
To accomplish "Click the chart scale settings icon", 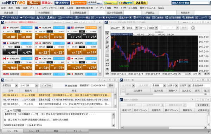I will click(x=107, y=60).
